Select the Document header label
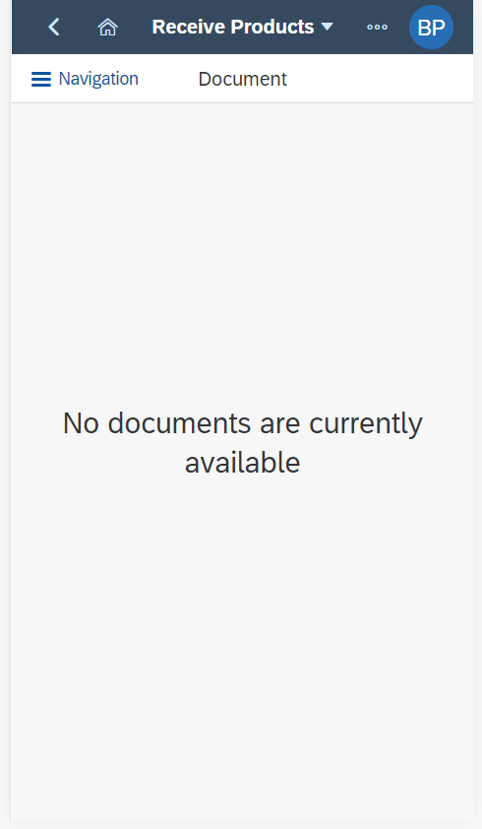 243,80
